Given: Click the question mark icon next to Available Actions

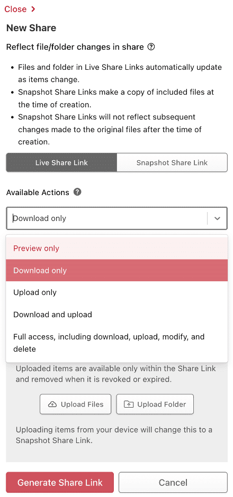Looking at the screenshot, I should [x=77, y=192].
